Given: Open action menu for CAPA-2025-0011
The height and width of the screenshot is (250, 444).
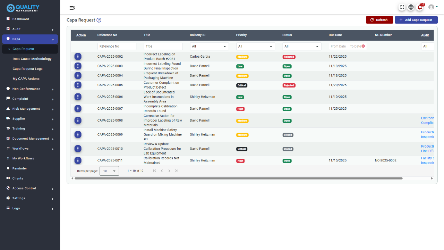Looking at the screenshot, I should [x=78, y=160].
